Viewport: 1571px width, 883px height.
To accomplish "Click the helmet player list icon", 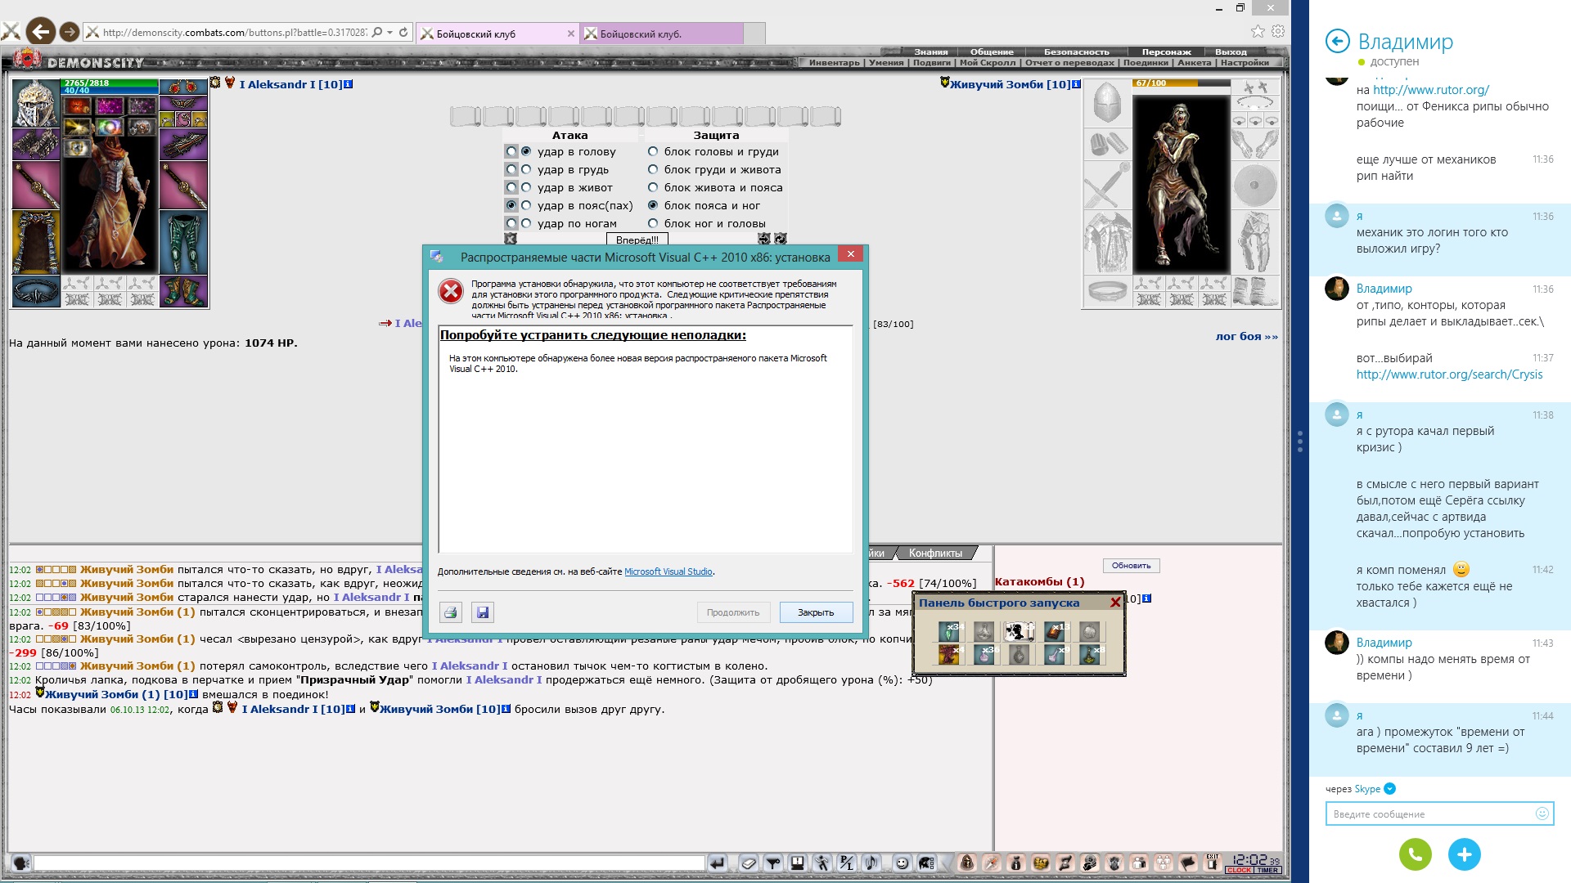I will point(927,863).
